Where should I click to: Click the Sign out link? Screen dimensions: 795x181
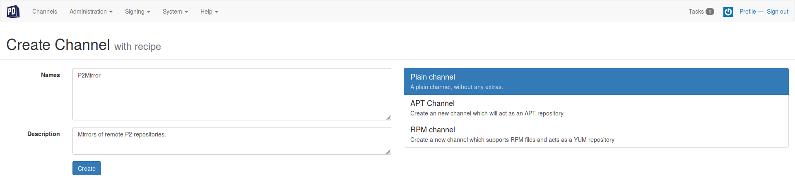click(777, 12)
